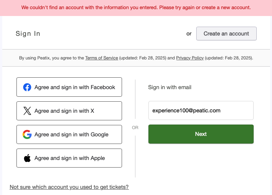Focus the email address input field
The image size is (272, 195).
point(201,110)
